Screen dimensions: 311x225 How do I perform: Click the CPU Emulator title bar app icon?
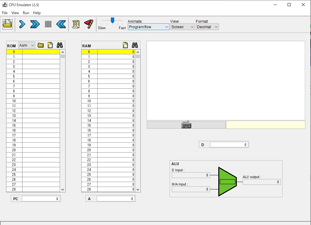[5, 5]
